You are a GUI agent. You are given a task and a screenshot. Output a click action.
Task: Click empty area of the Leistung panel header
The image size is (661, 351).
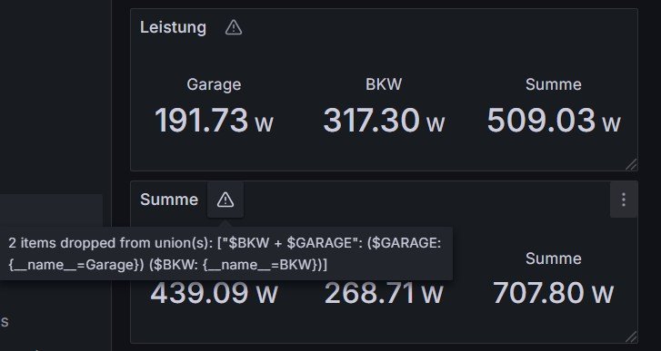tap(422, 28)
